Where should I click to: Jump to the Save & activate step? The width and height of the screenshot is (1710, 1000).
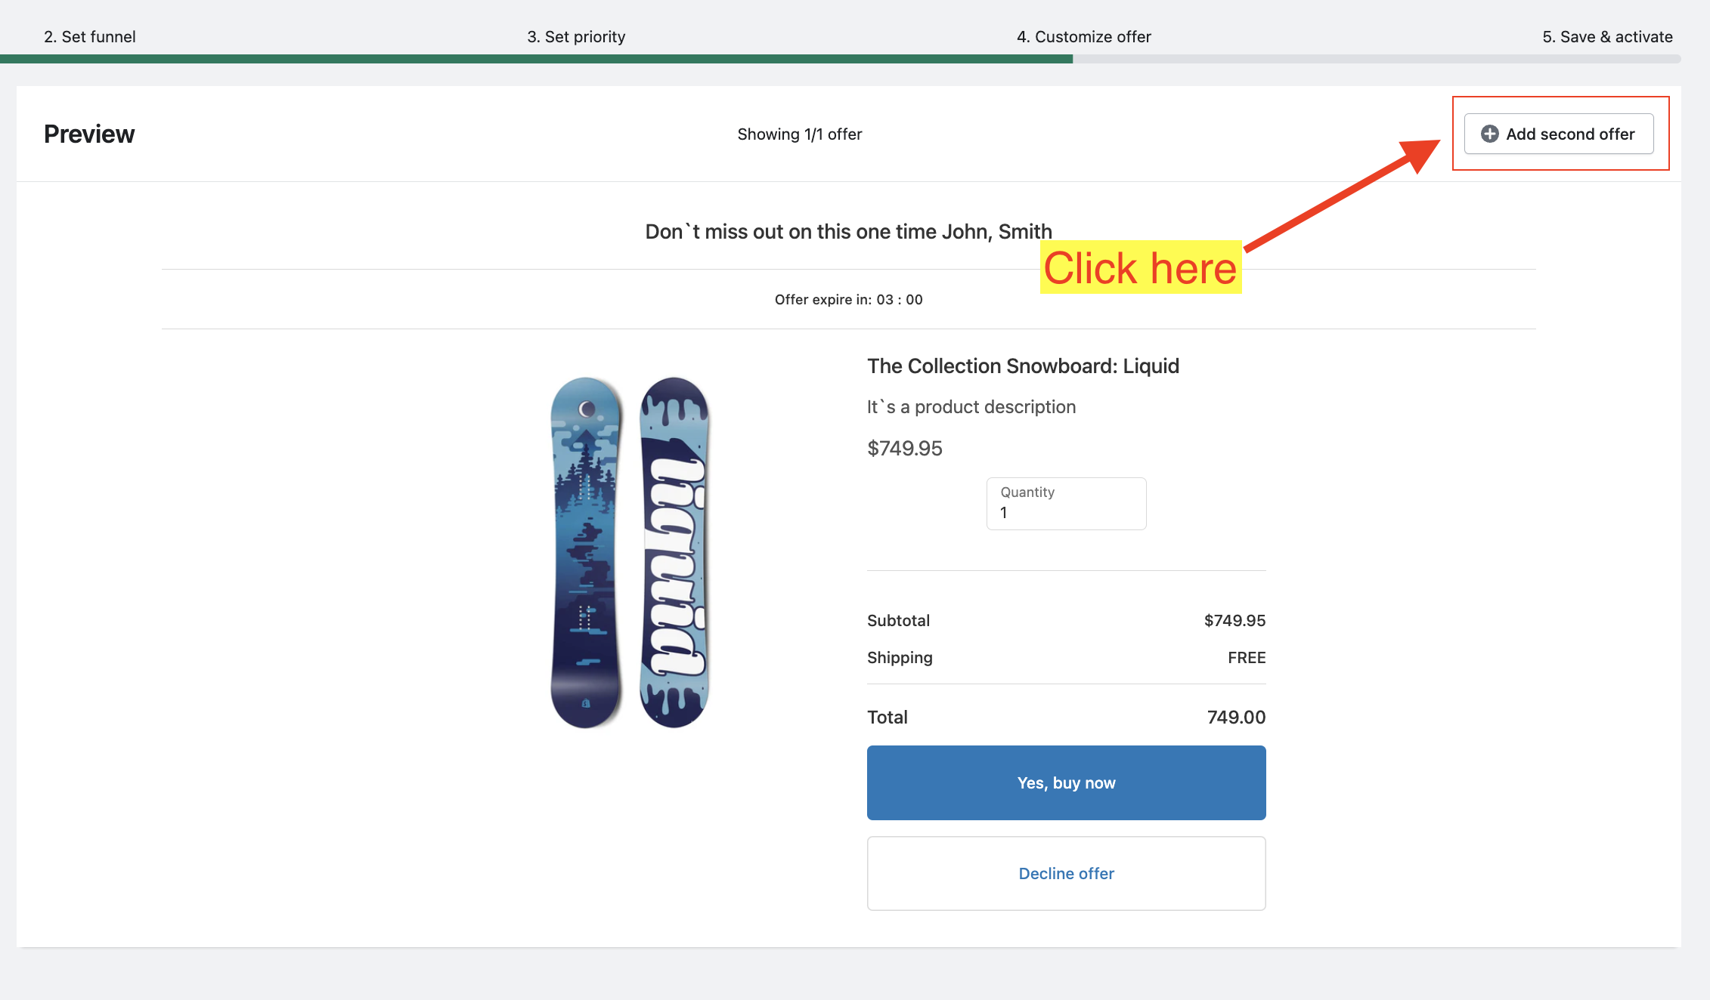pyautogui.click(x=1607, y=36)
